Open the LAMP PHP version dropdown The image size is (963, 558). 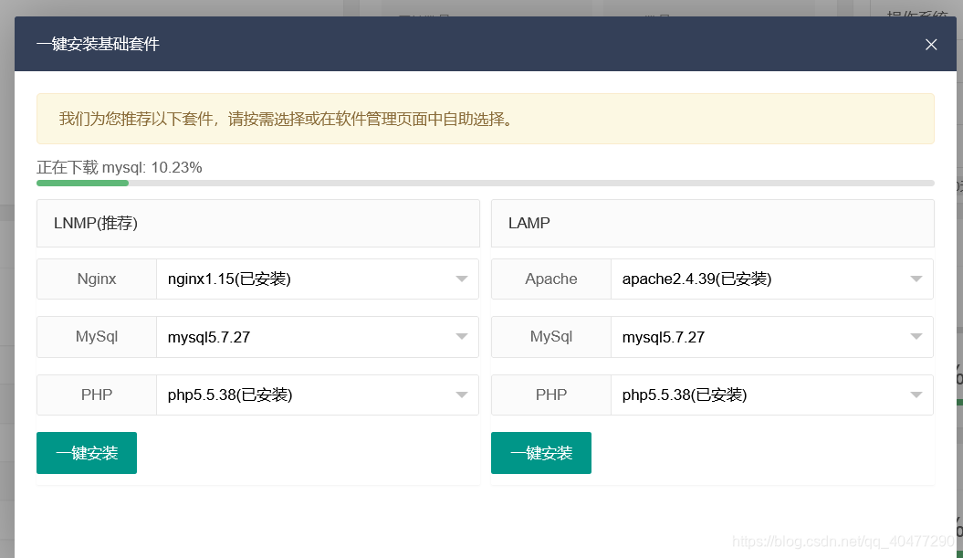click(772, 395)
